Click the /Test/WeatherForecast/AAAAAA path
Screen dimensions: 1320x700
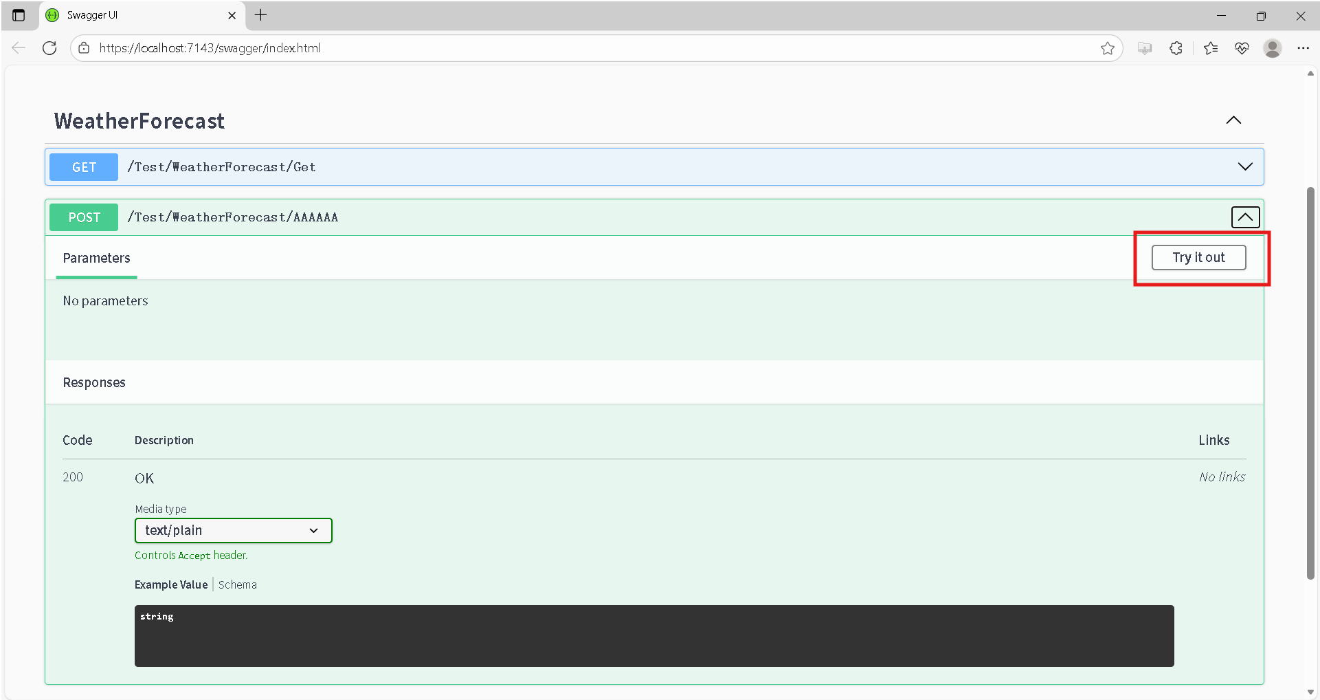(233, 217)
